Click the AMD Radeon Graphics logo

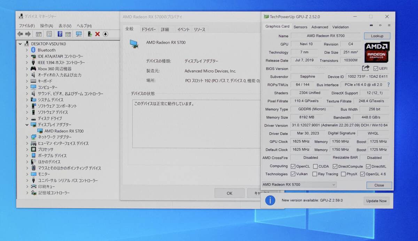pos(377,52)
